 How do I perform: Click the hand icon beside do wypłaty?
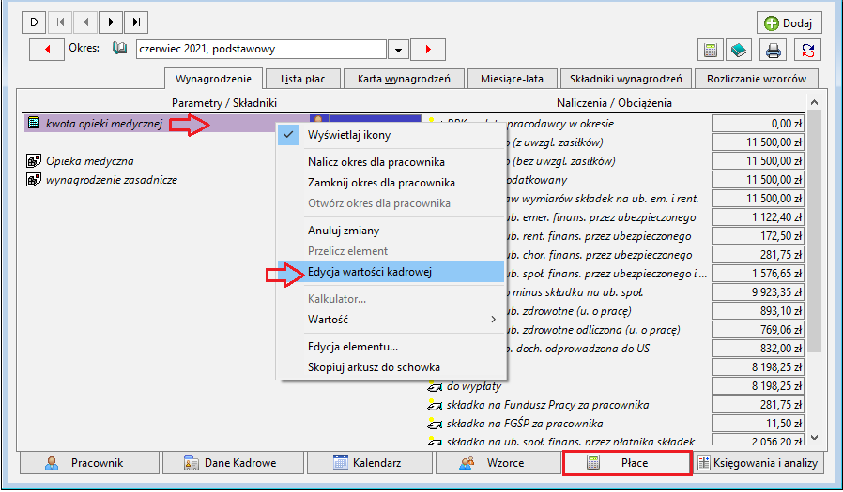(434, 386)
